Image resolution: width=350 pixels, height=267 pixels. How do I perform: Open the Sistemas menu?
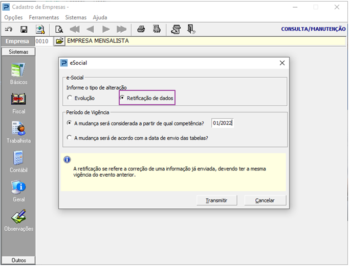click(x=76, y=17)
